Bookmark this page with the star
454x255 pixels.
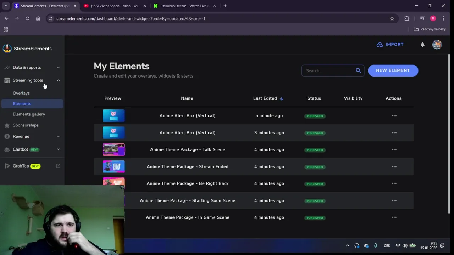[x=392, y=18]
